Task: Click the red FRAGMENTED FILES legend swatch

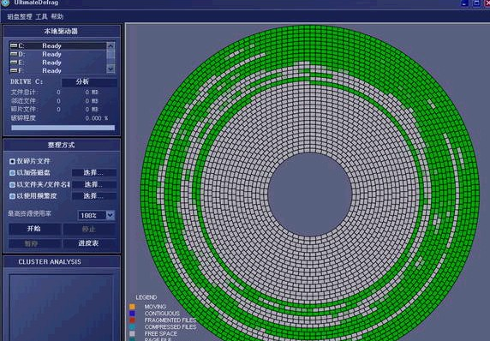Action: [132, 320]
